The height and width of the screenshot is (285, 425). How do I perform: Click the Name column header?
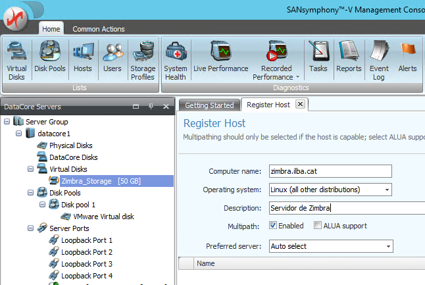pos(206,263)
